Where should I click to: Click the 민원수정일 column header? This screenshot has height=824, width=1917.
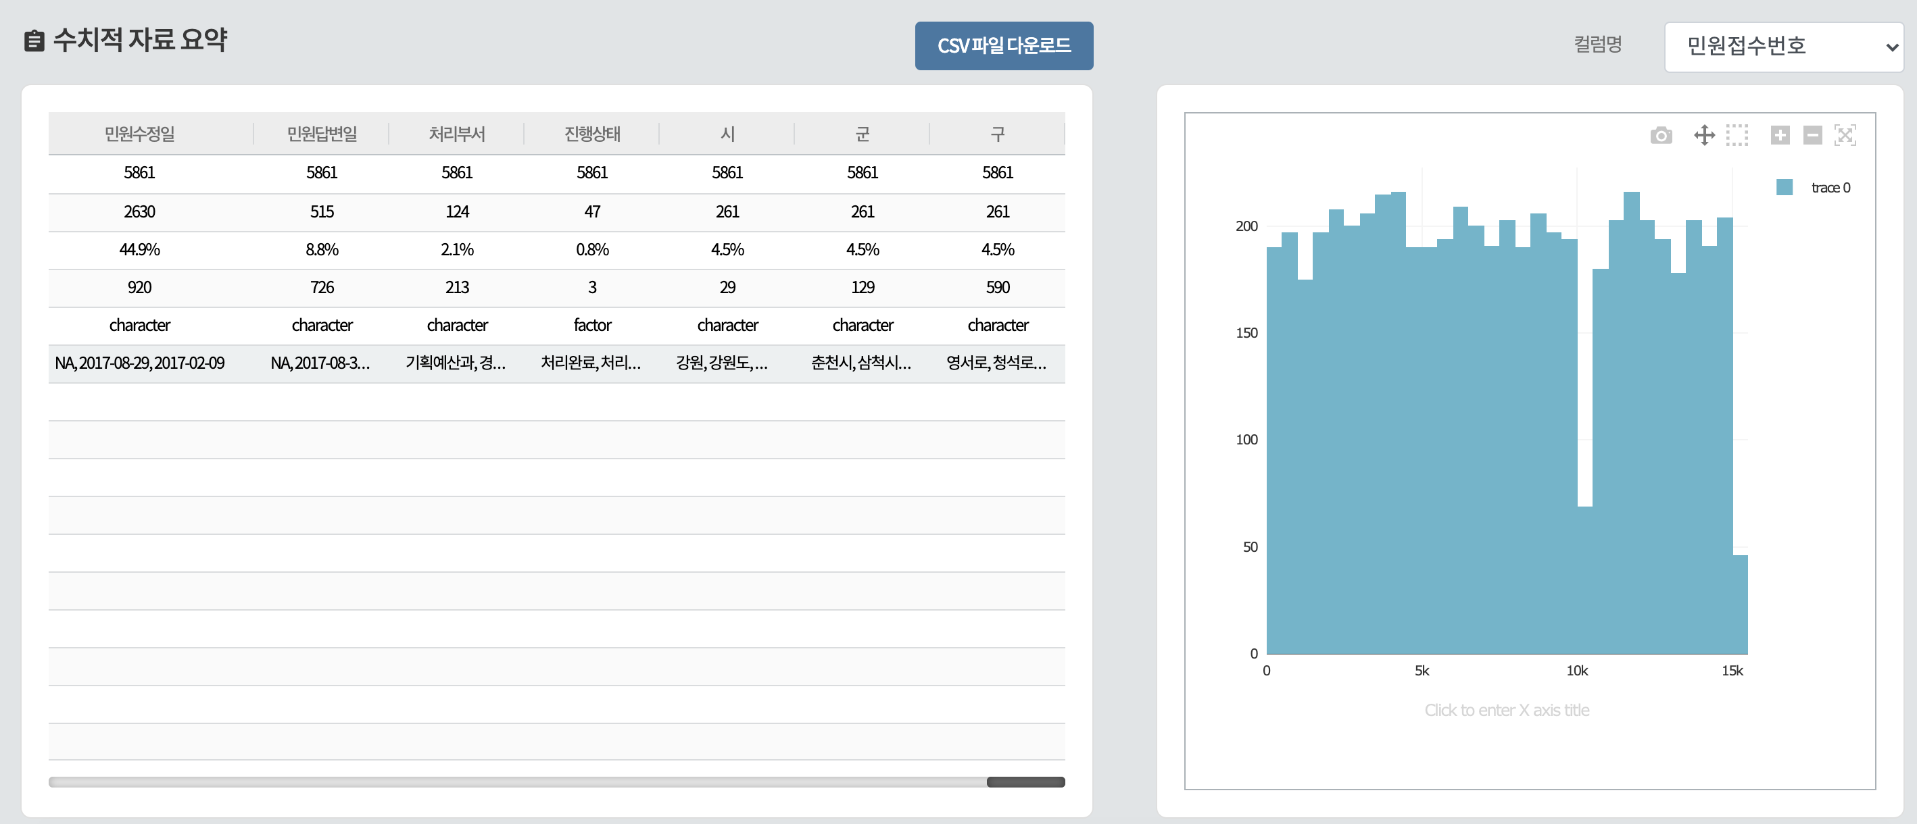tap(139, 134)
